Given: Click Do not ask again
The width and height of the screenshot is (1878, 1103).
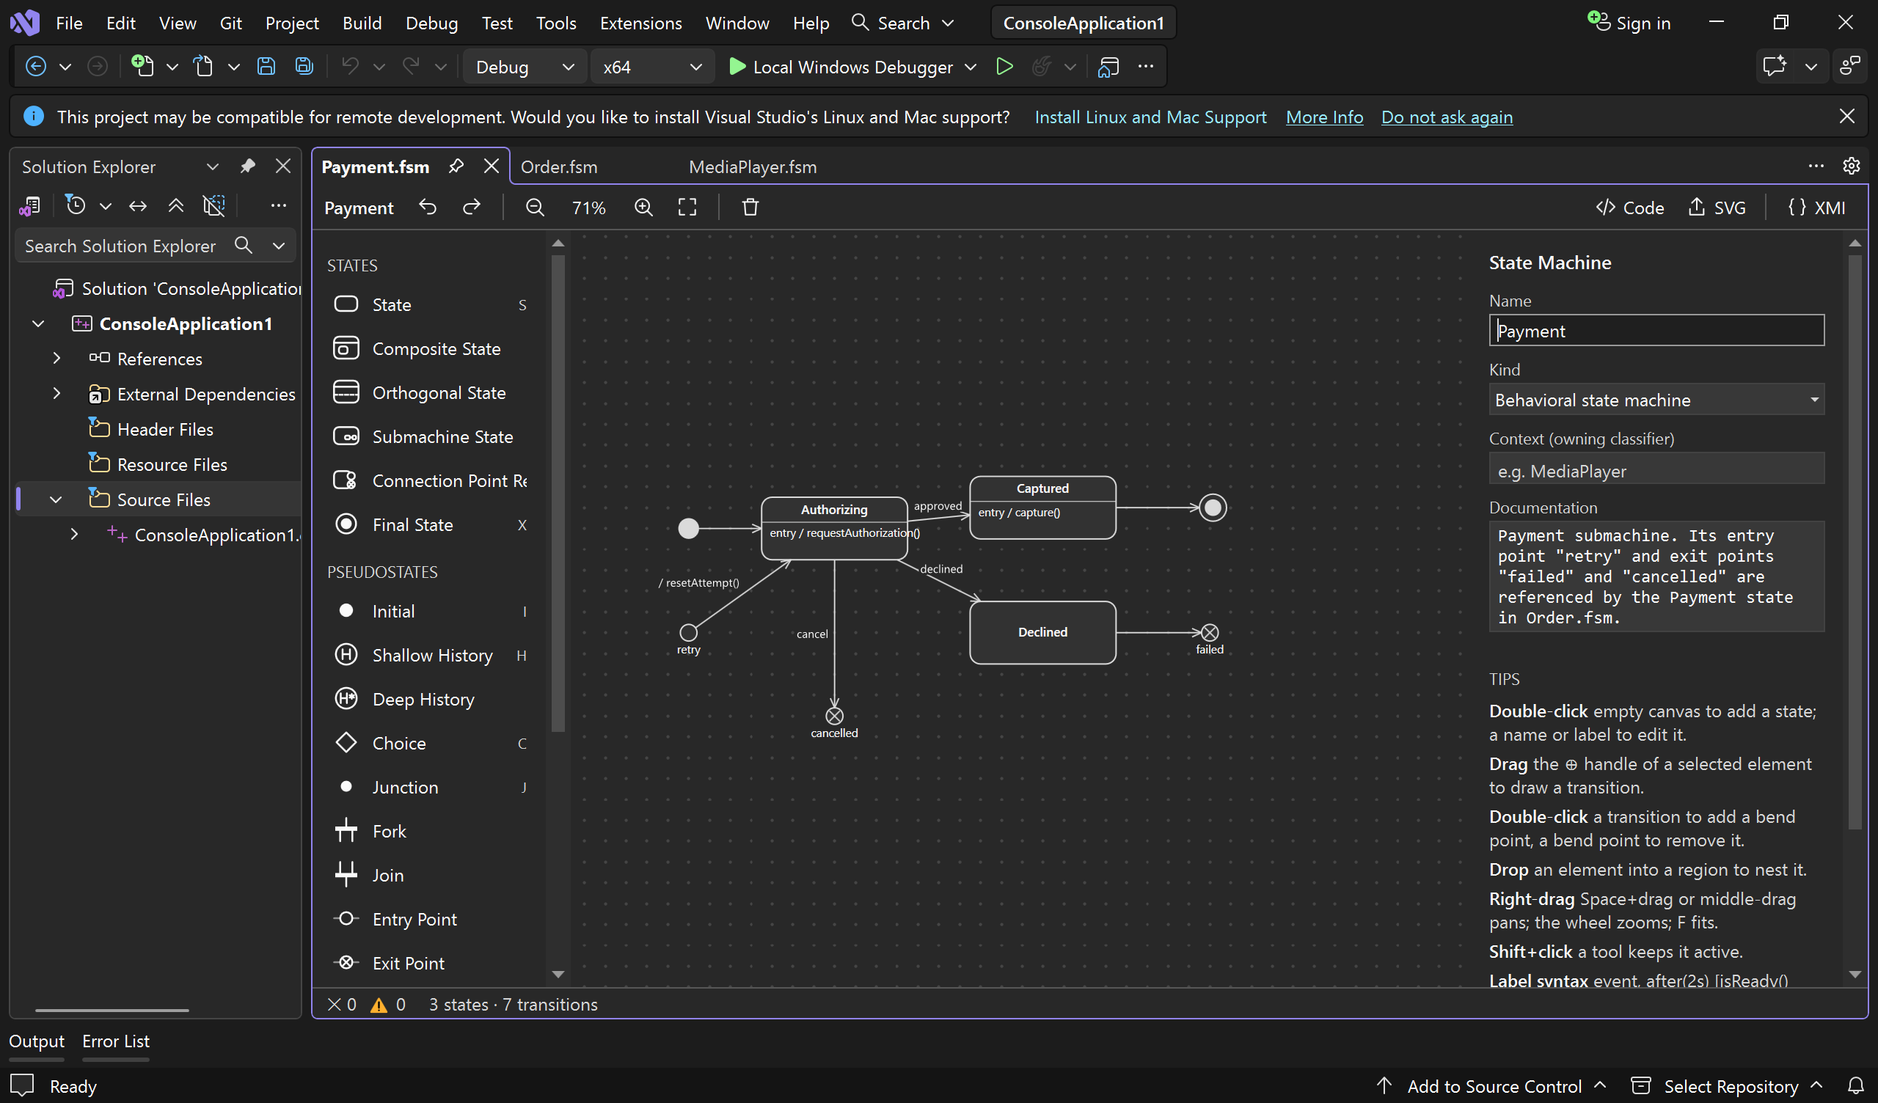Looking at the screenshot, I should (1447, 117).
